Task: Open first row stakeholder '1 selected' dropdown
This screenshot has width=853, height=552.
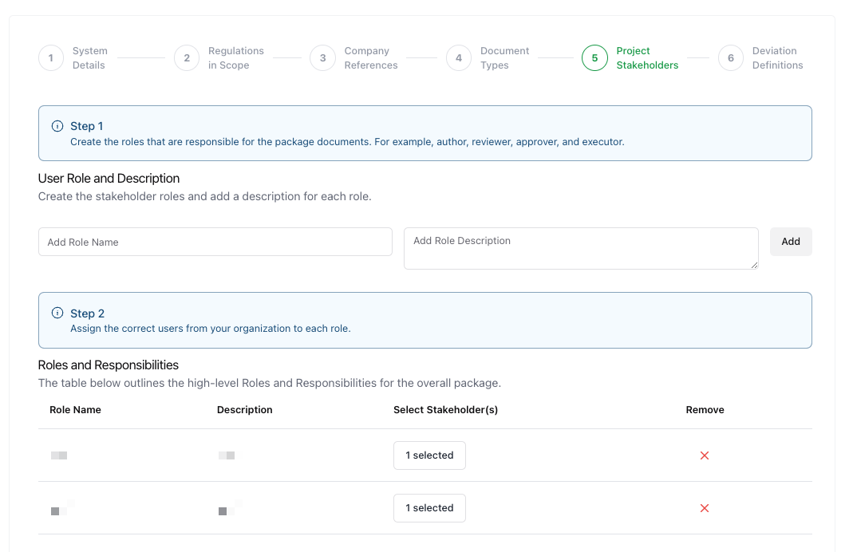Action: (429, 455)
